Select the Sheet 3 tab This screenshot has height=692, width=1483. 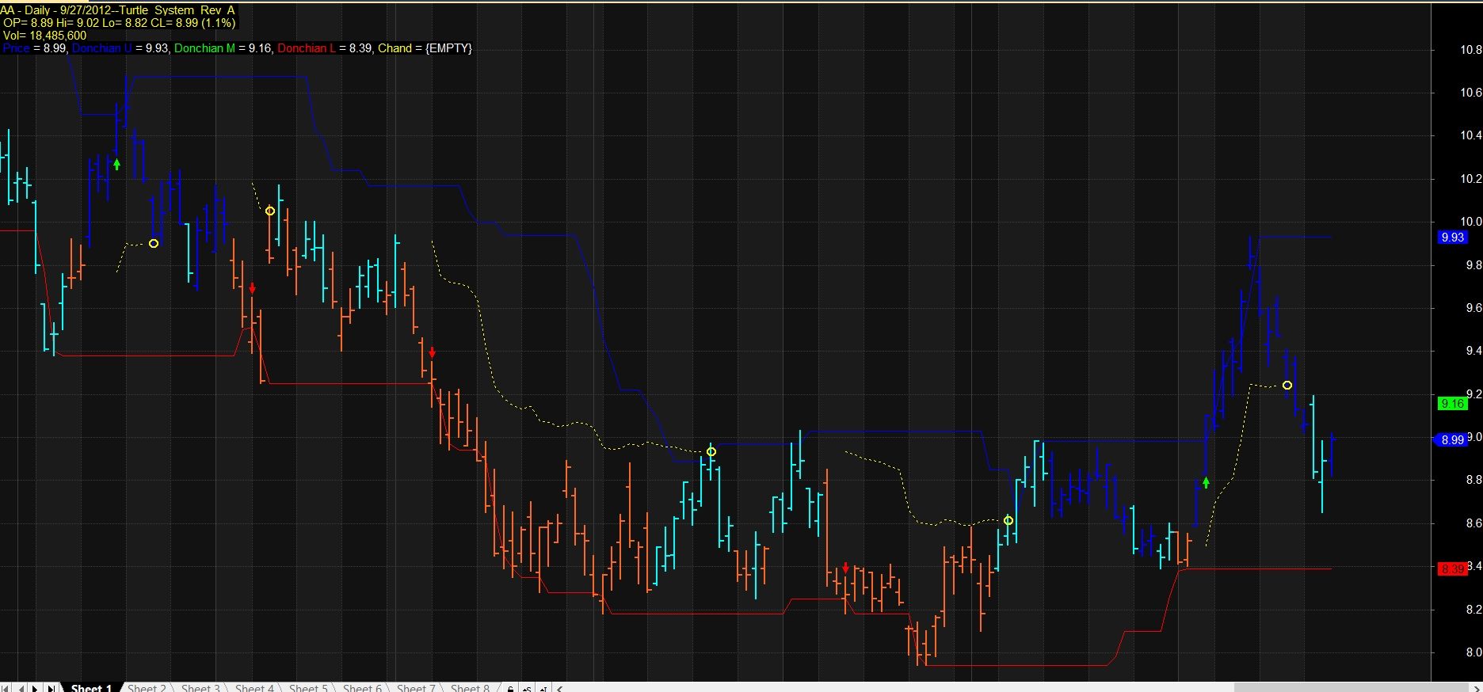[x=200, y=688]
